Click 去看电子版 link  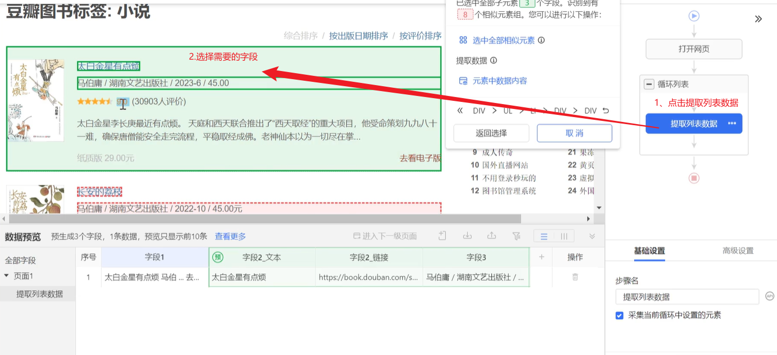click(420, 158)
